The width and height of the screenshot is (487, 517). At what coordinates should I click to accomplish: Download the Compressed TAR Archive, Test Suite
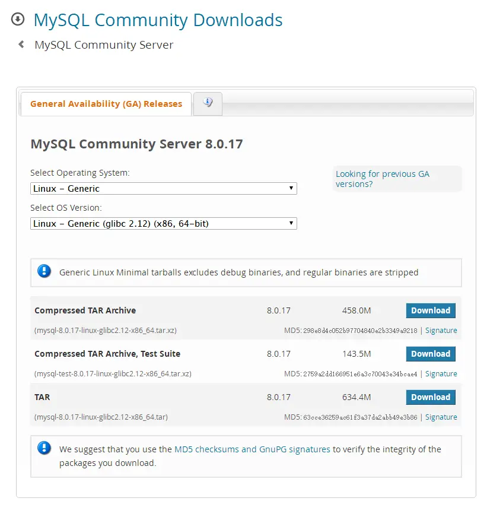click(431, 354)
